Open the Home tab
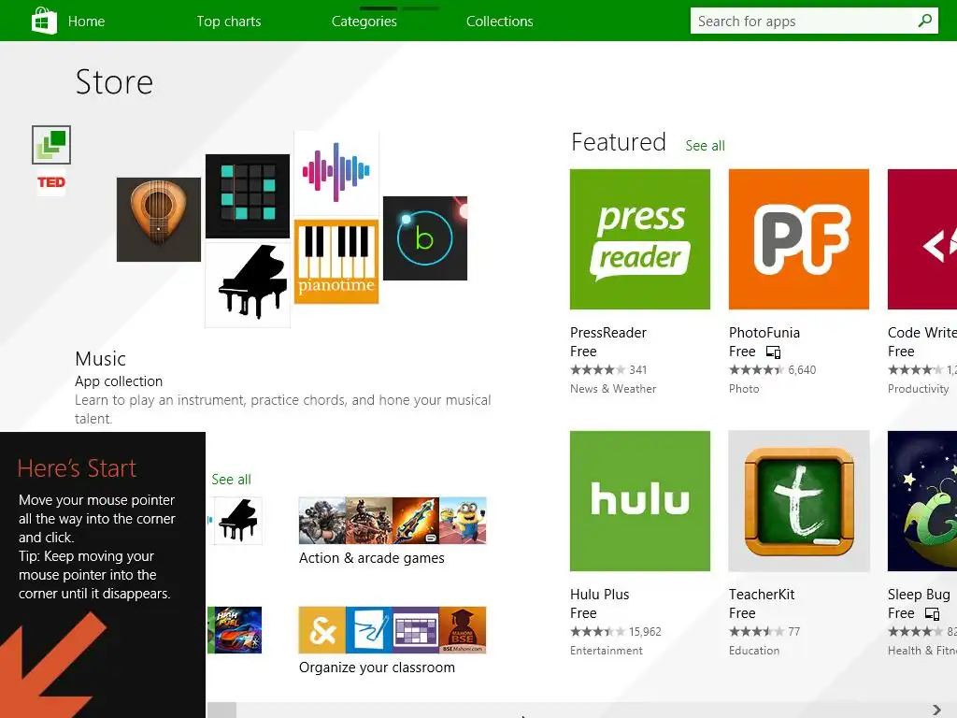The width and height of the screenshot is (957, 718). [86, 22]
